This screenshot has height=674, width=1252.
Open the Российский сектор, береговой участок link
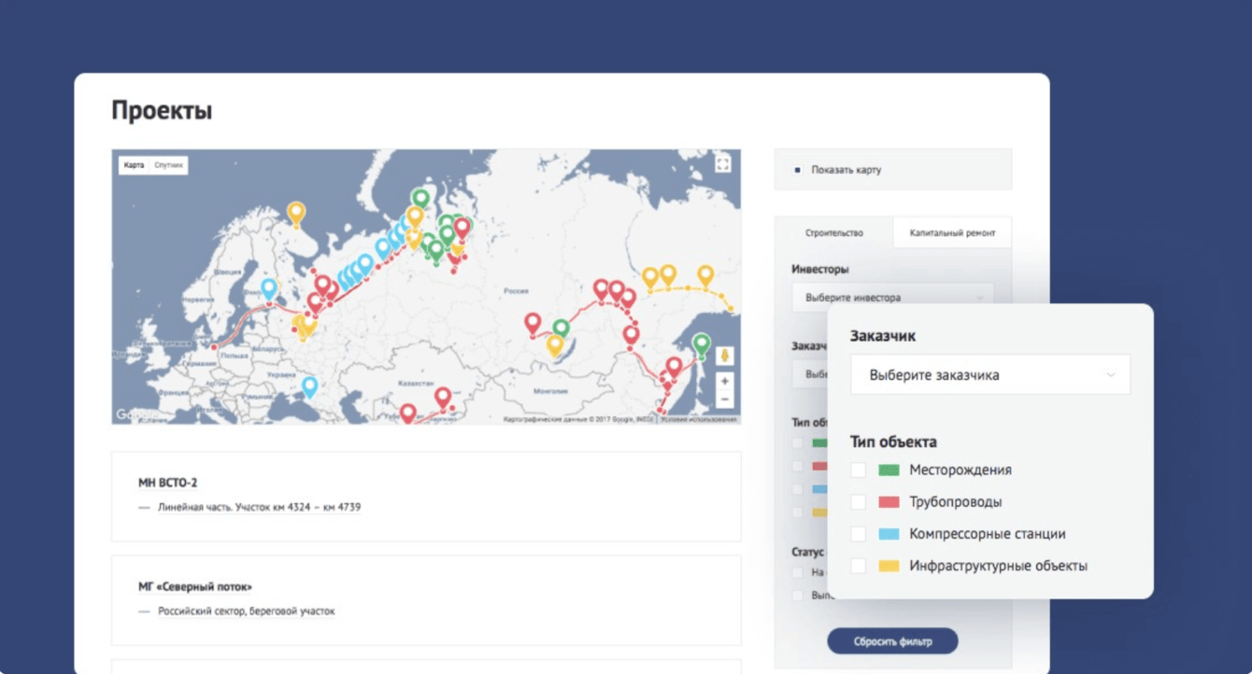pos(246,611)
